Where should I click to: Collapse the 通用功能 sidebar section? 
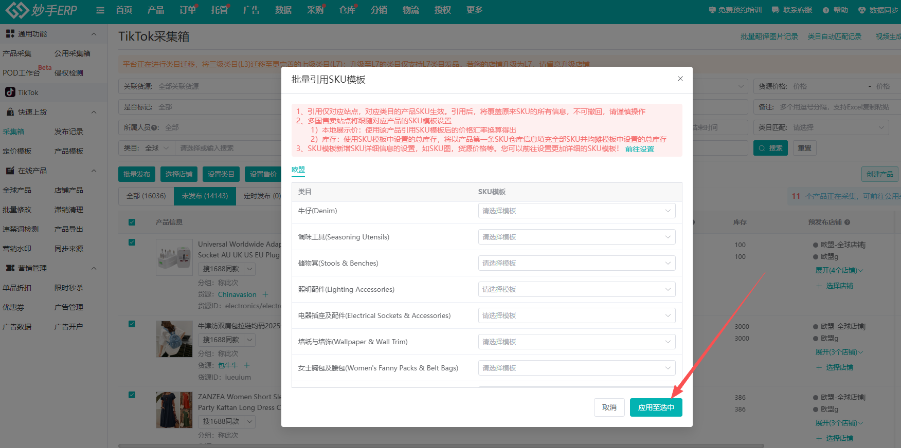point(94,34)
